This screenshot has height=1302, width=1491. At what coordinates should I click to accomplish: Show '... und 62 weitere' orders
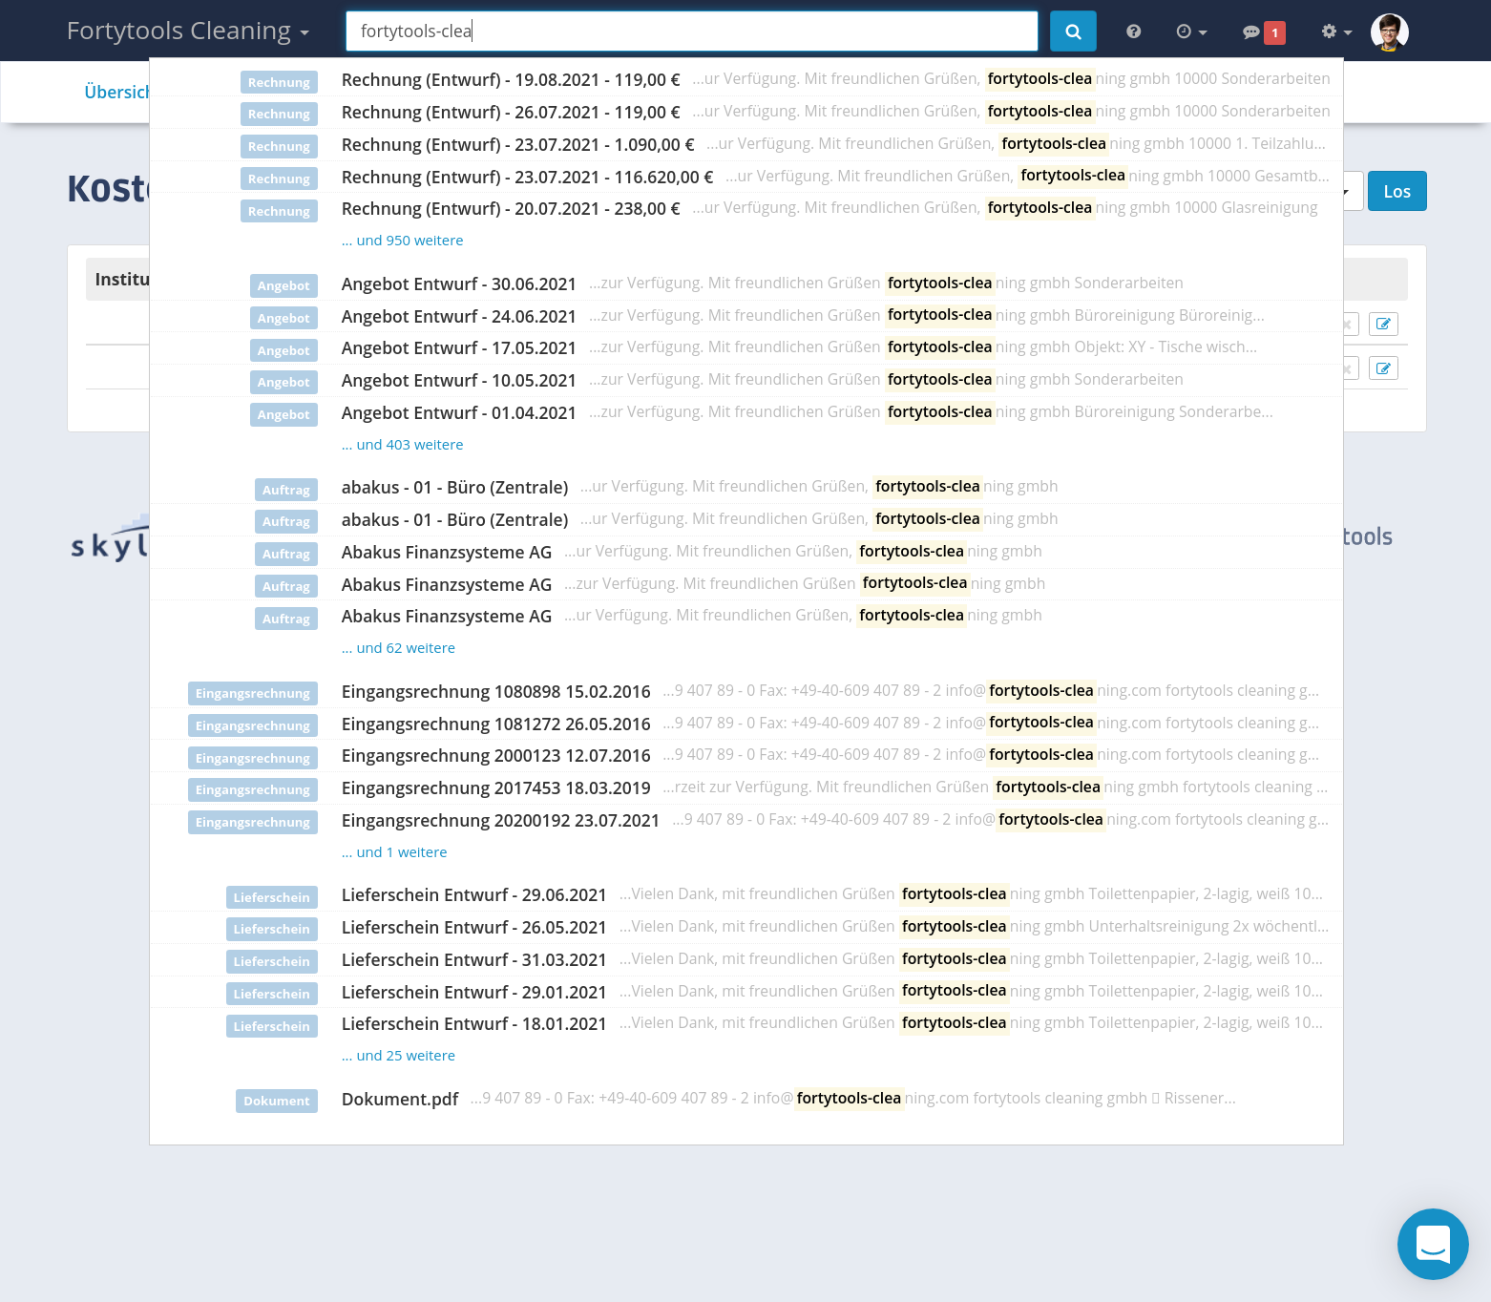398,648
